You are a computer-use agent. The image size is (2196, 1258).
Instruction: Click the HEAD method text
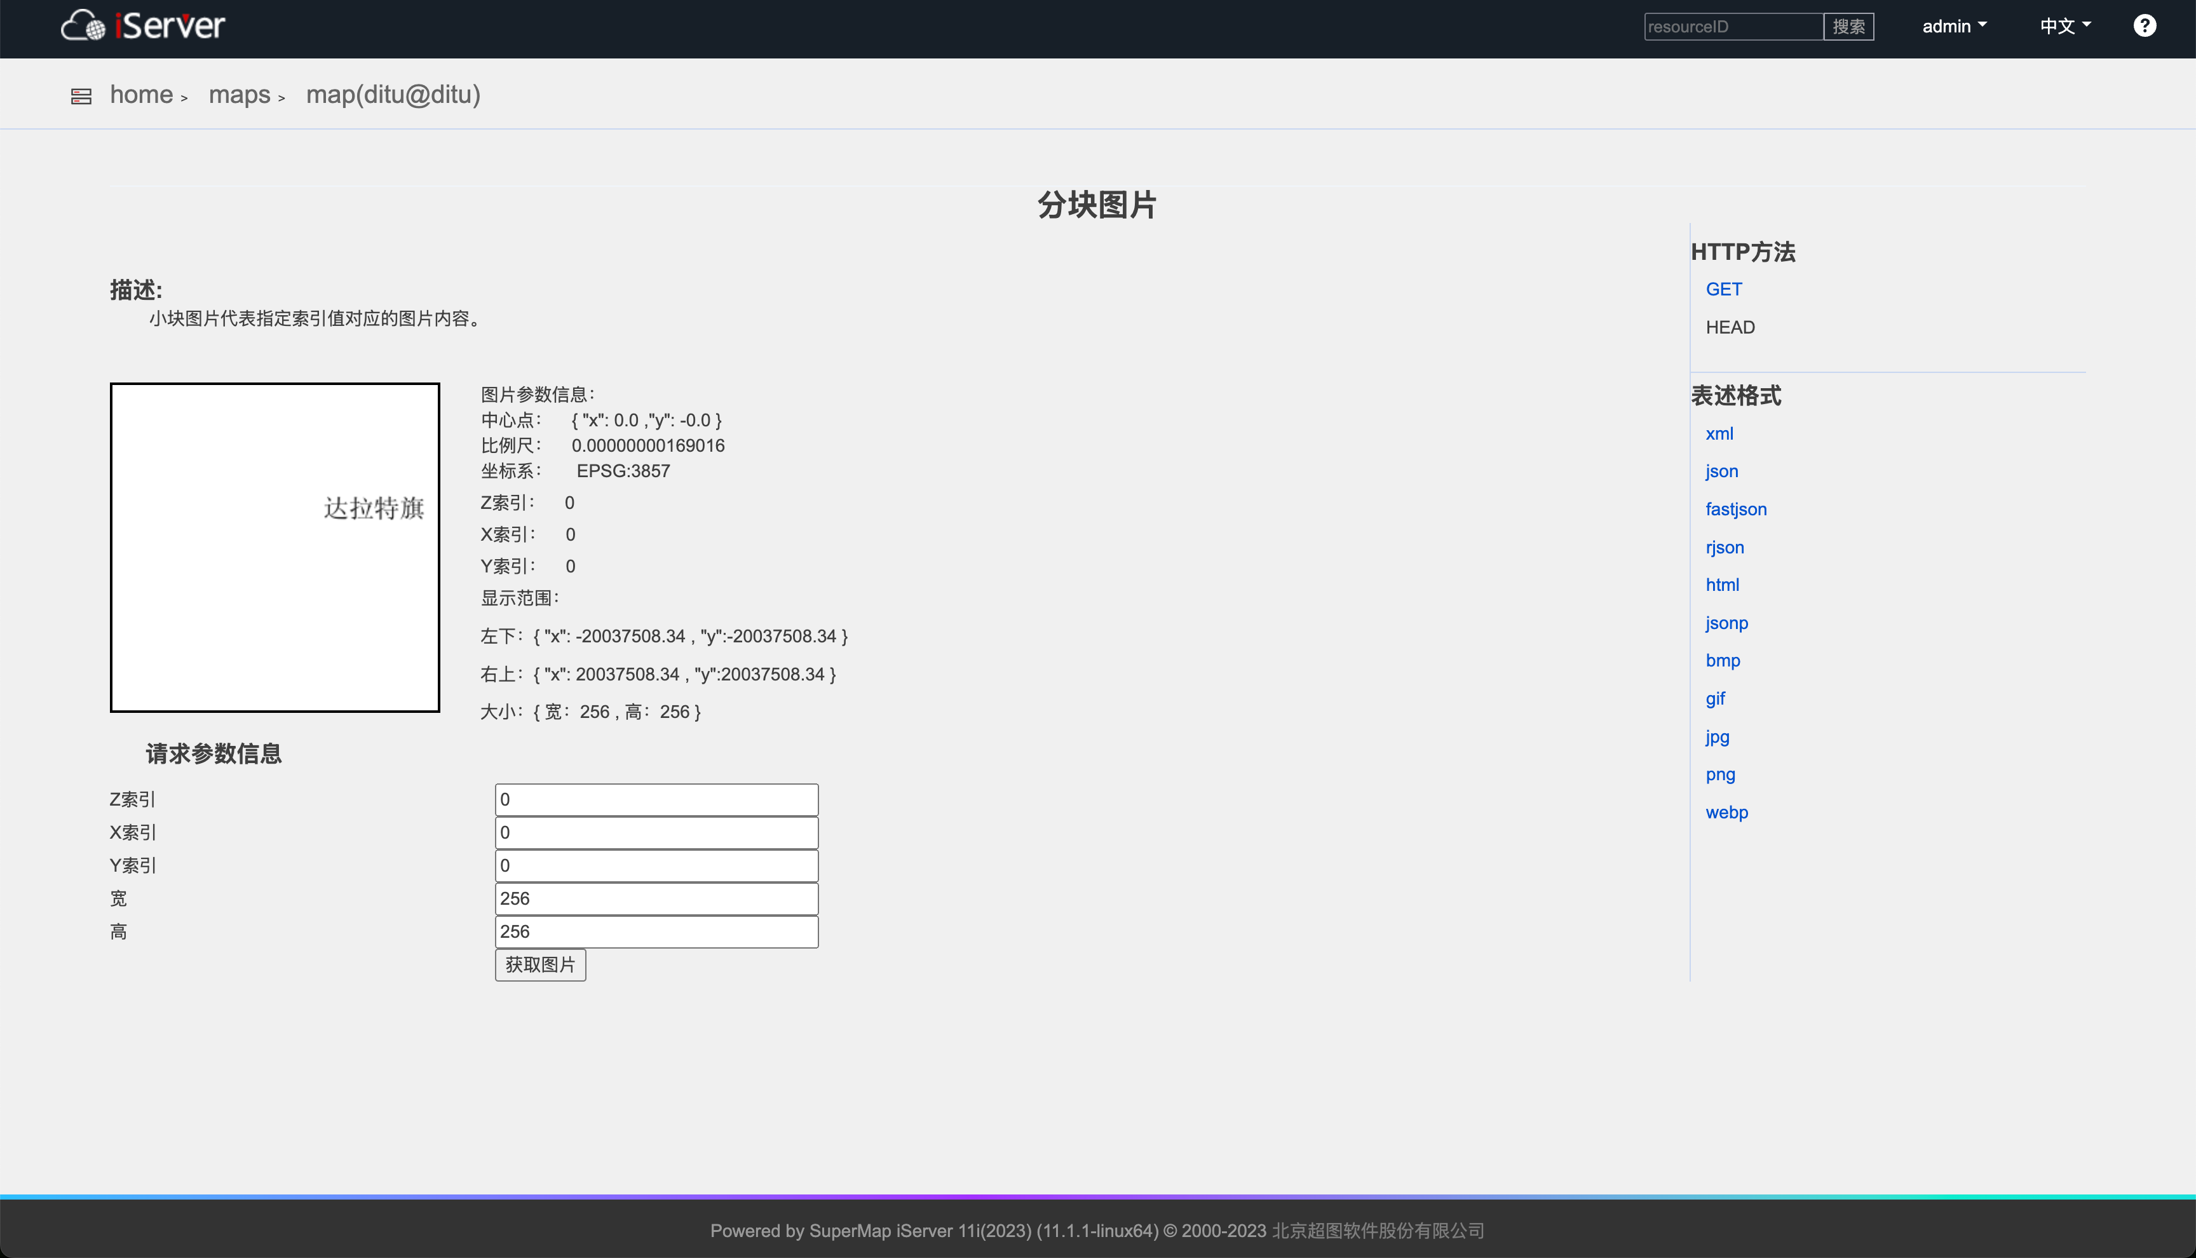pos(1730,327)
